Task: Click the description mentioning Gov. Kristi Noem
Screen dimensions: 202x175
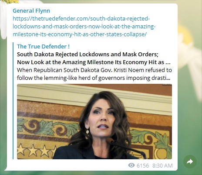Action: tap(94, 70)
